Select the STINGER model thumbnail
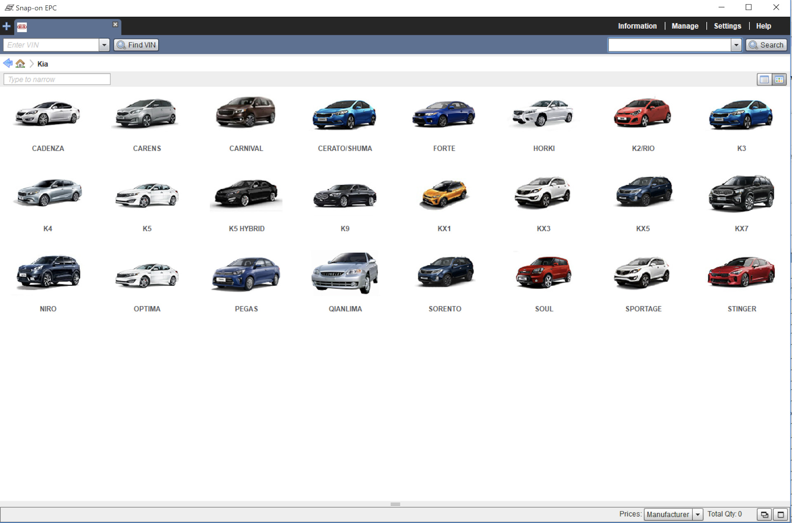 741,272
